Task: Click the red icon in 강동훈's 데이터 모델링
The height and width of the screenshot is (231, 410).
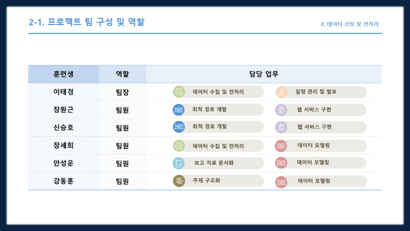Action: [281, 182]
